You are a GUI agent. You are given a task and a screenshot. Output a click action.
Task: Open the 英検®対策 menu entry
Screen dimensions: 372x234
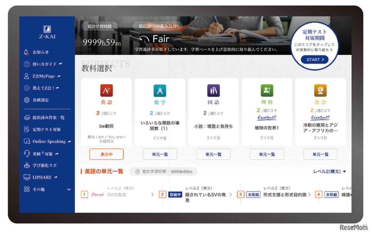point(42,153)
